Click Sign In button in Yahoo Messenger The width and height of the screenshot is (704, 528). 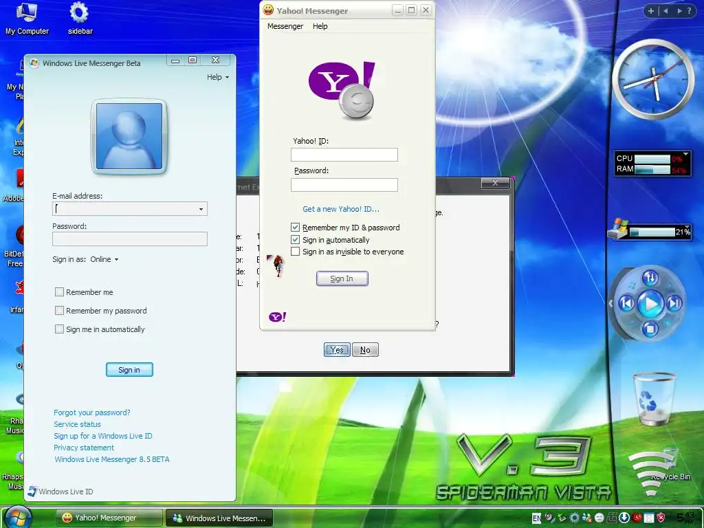342,278
